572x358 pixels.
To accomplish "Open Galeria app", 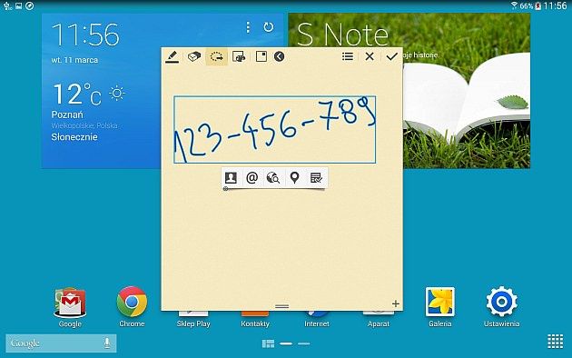I will [x=440, y=302].
